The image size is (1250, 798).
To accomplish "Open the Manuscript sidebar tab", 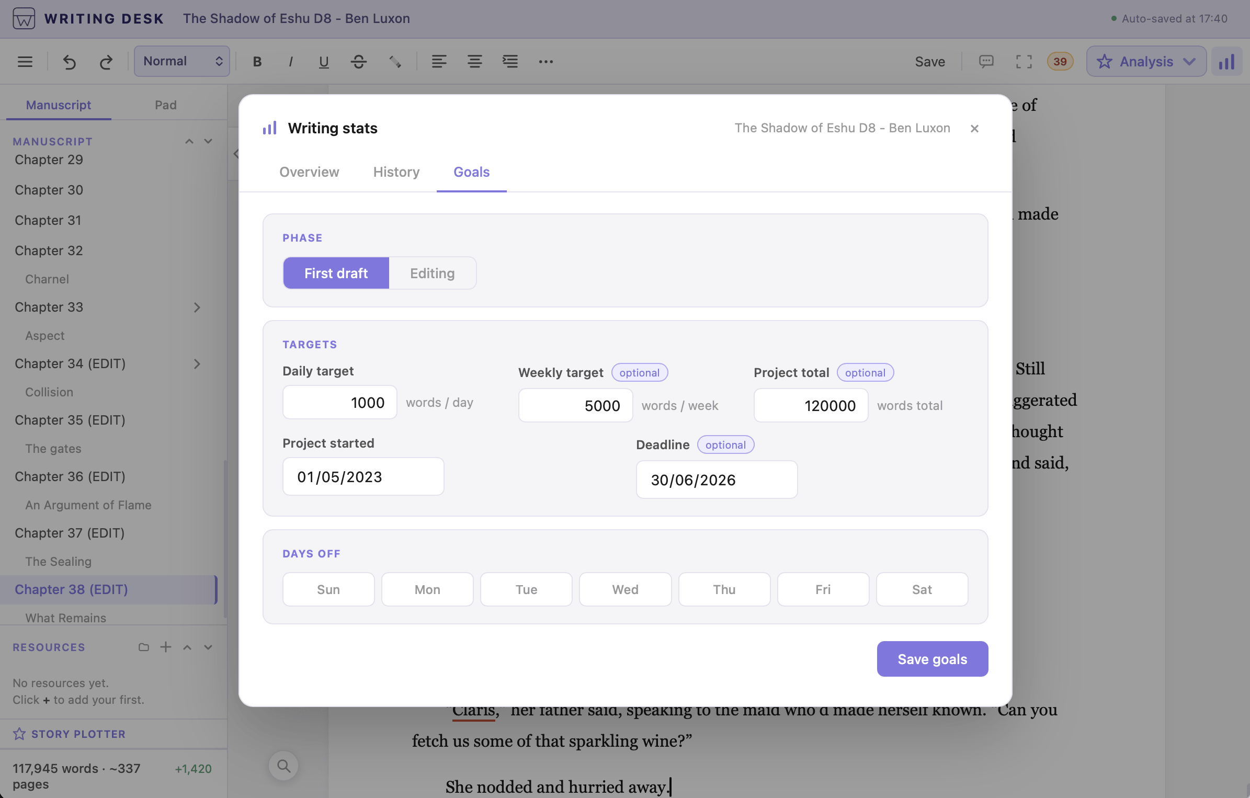I will pos(59,105).
